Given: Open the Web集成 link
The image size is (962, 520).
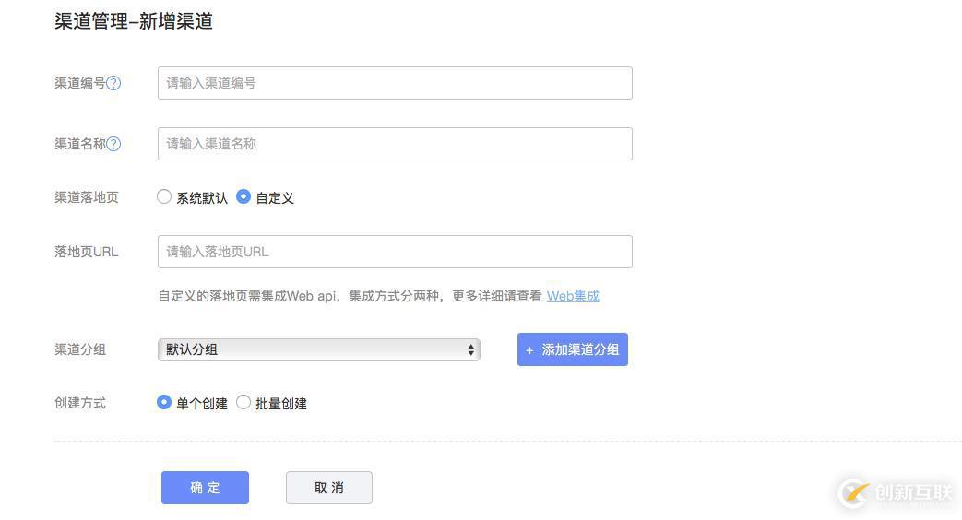Looking at the screenshot, I should pyautogui.click(x=573, y=296).
